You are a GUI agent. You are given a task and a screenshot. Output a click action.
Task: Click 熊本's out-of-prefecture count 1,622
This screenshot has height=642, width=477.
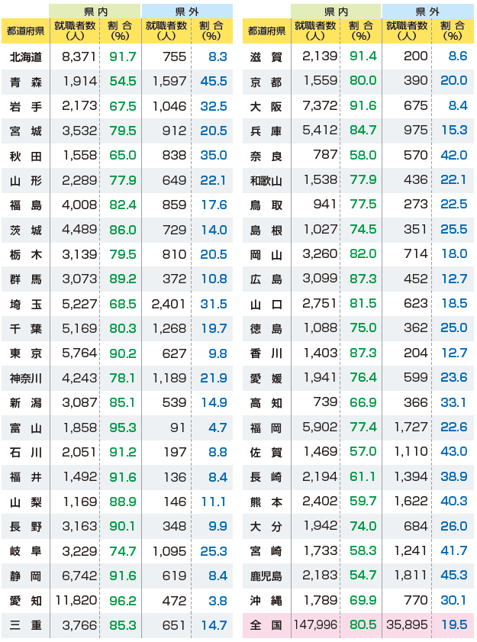(411, 501)
